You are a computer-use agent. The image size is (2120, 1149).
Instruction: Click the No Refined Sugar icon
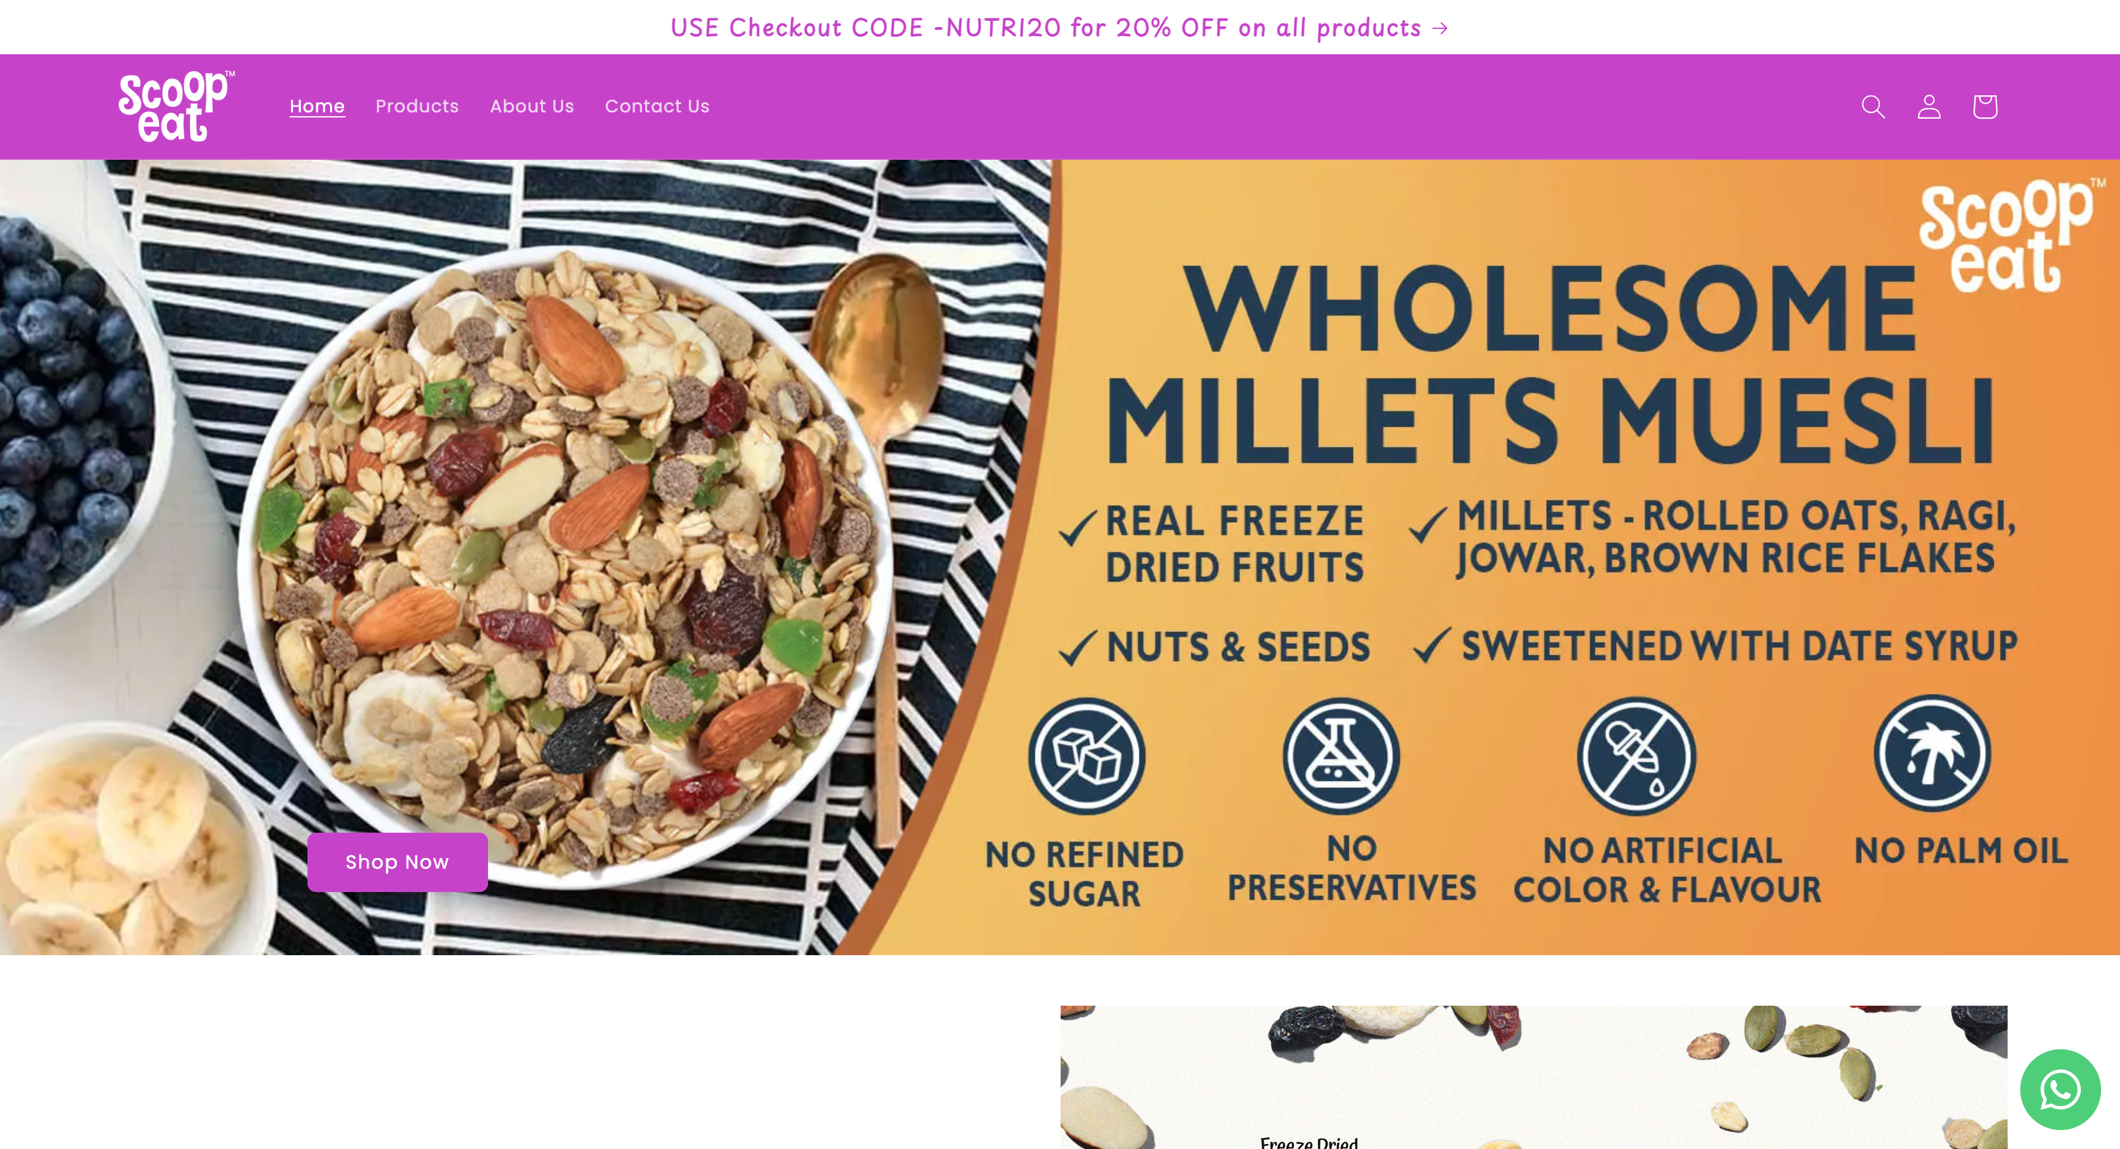point(1087,756)
